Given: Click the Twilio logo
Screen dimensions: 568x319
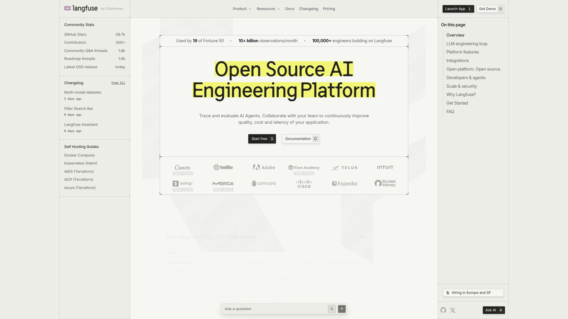Looking at the screenshot, I should point(223,167).
